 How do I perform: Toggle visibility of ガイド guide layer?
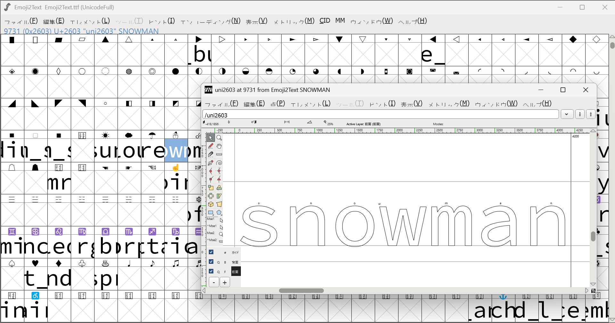(x=211, y=252)
